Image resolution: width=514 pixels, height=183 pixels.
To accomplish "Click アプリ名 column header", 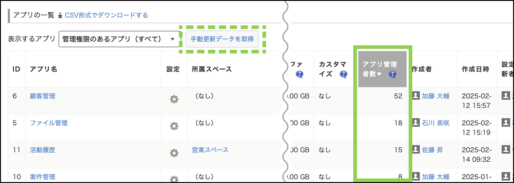I will click(x=43, y=69).
